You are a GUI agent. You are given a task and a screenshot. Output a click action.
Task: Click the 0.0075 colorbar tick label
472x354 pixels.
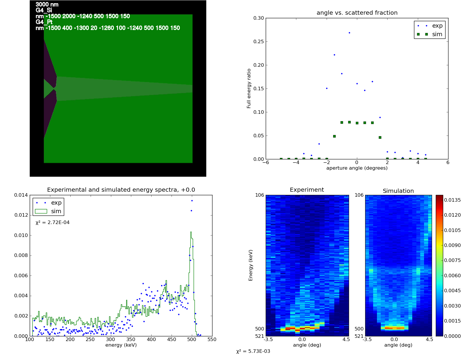point(453,260)
